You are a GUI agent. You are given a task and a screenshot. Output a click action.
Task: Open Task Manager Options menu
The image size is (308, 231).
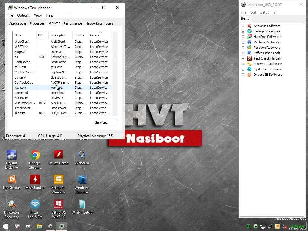click(23, 15)
